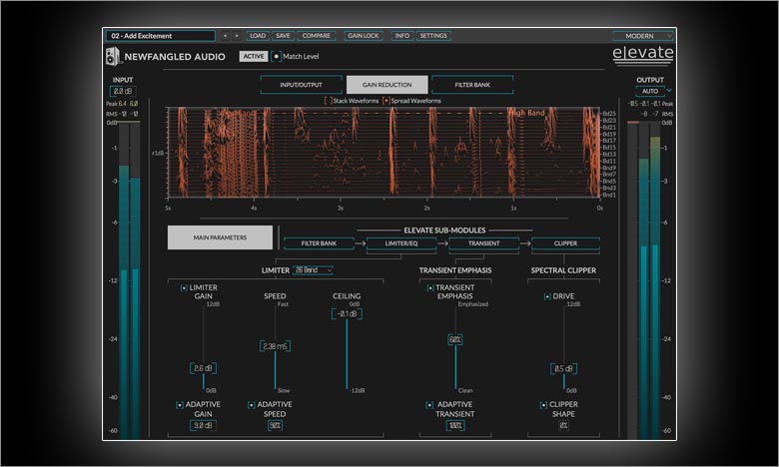Click the OUTPUT level meter
Screen dimensions: 779x467
click(x=643, y=280)
